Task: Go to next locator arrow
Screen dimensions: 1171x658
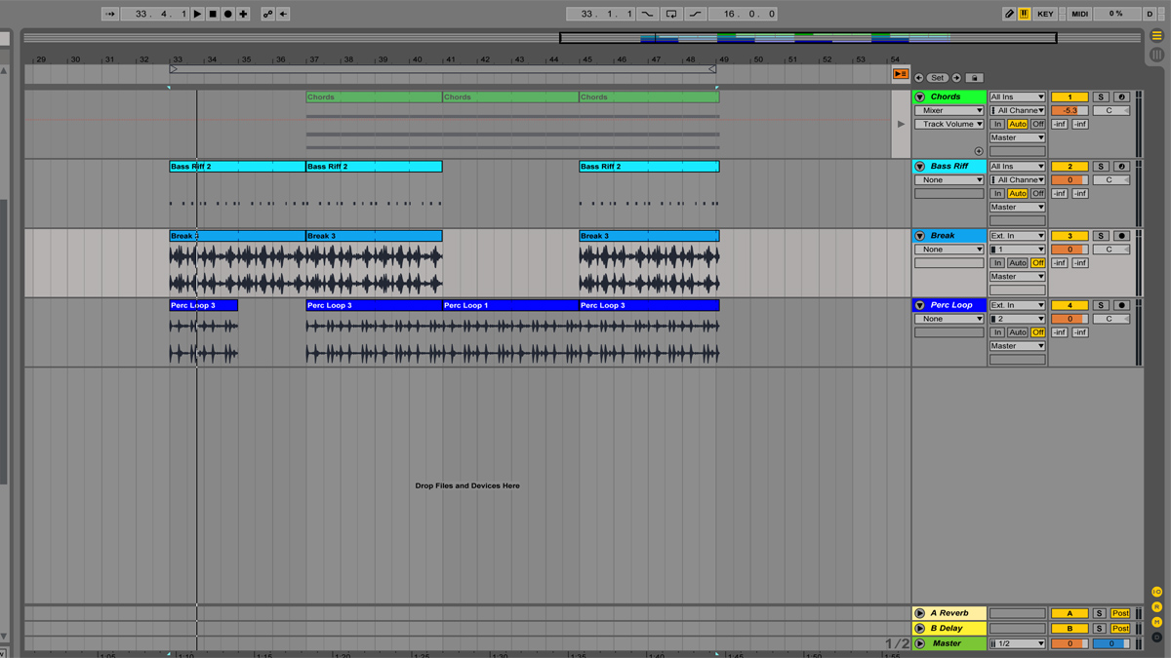Action: click(x=956, y=78)
